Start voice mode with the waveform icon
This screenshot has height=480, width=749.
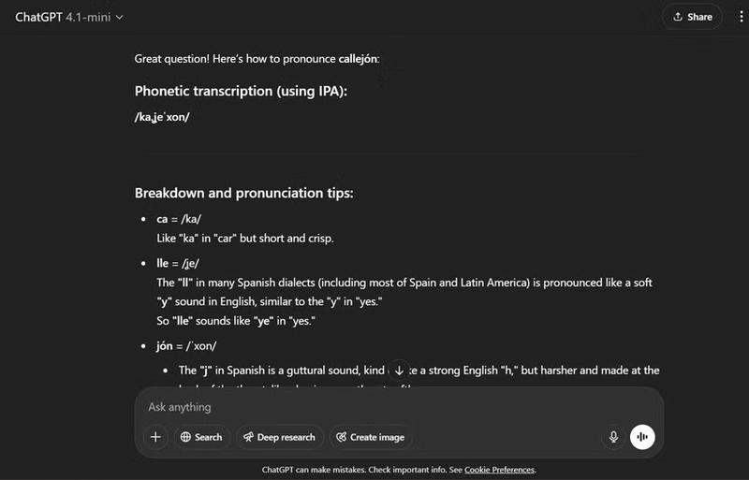click(642, 437)
